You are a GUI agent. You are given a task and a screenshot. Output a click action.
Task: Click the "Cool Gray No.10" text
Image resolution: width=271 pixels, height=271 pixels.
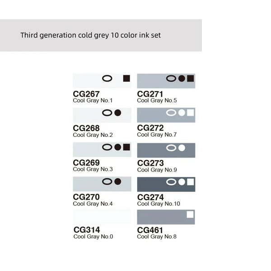point(159,204)
